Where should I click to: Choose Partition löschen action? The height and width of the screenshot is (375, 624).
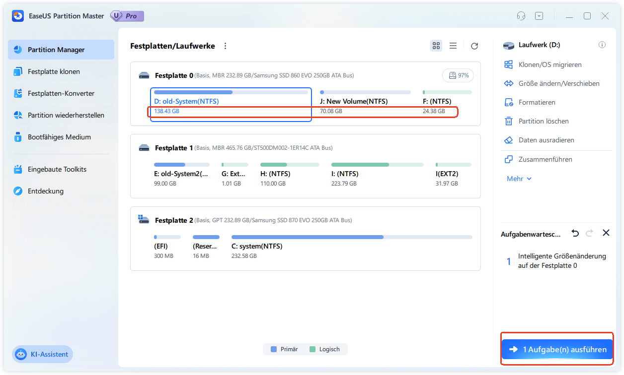click(543, 121)
